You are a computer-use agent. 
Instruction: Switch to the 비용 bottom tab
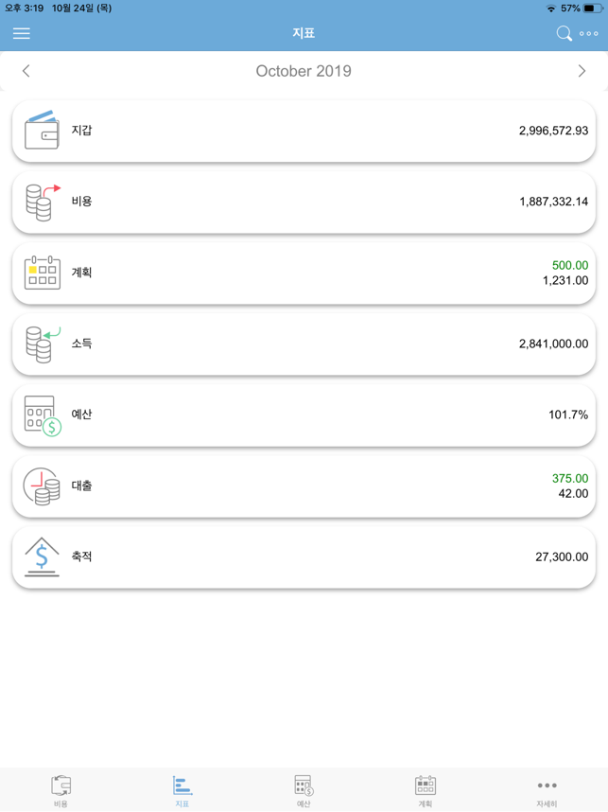click(x=61, y=790)
